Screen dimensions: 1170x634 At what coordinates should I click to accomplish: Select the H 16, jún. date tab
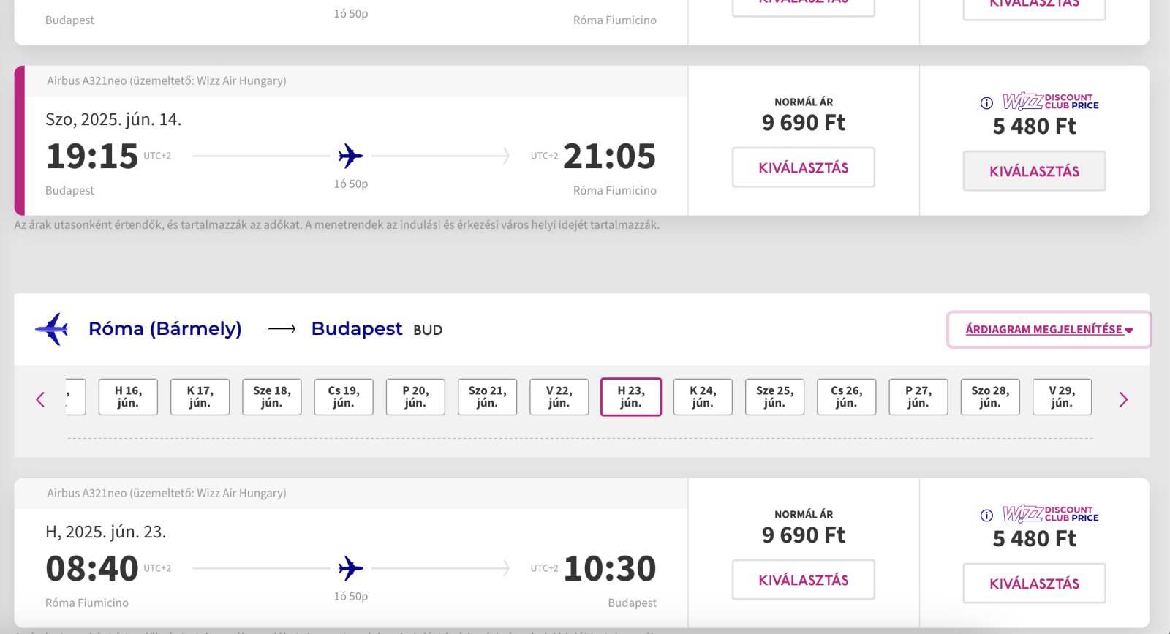128,397
